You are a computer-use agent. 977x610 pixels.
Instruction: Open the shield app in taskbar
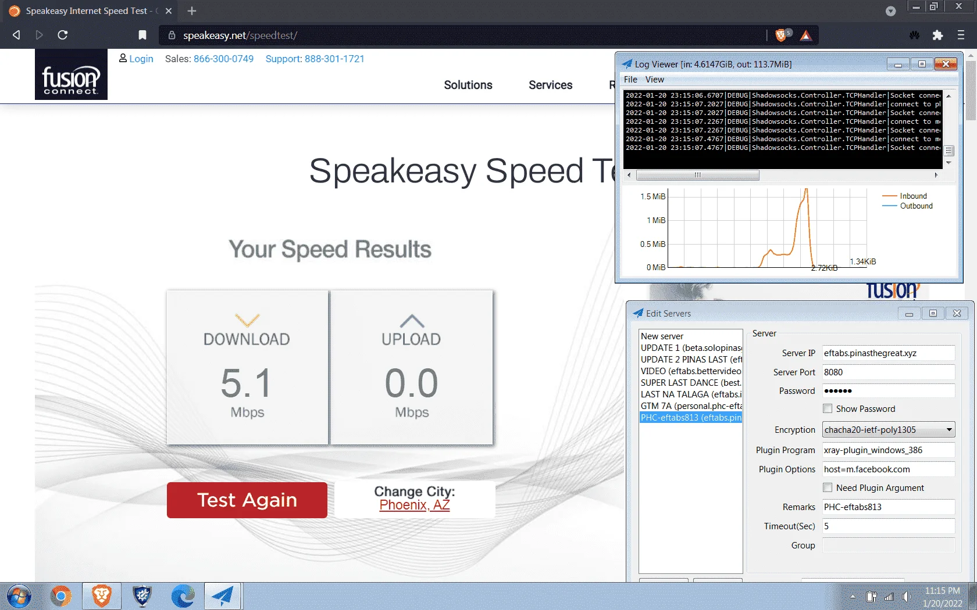[x=142, y=597]
